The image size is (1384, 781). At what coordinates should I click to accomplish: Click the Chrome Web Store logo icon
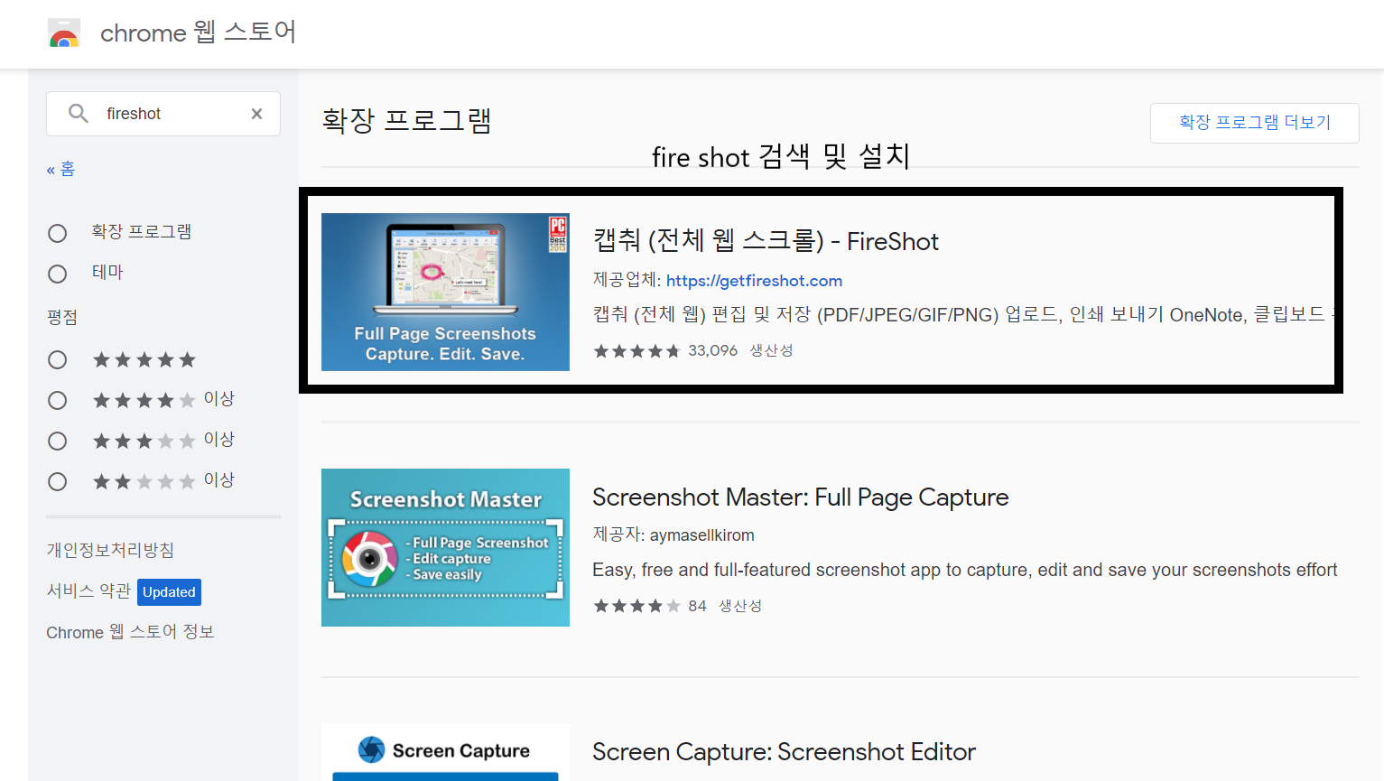[x=64, y=33]
